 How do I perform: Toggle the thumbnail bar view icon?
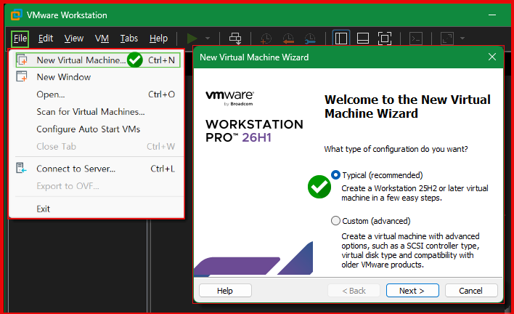point(363,39)
